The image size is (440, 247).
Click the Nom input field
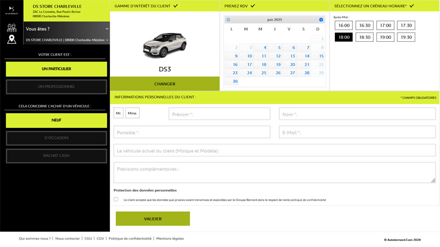(357, 114)
